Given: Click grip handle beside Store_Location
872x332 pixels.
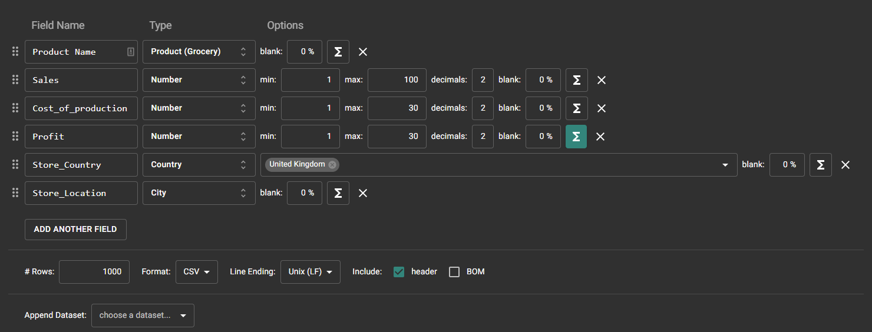Looking at the screenshot, I should [15, 192].
